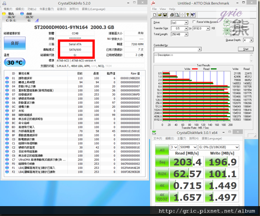Open 檔案(F) menu in CrystalDiskInfo

(x=8, y=9)
